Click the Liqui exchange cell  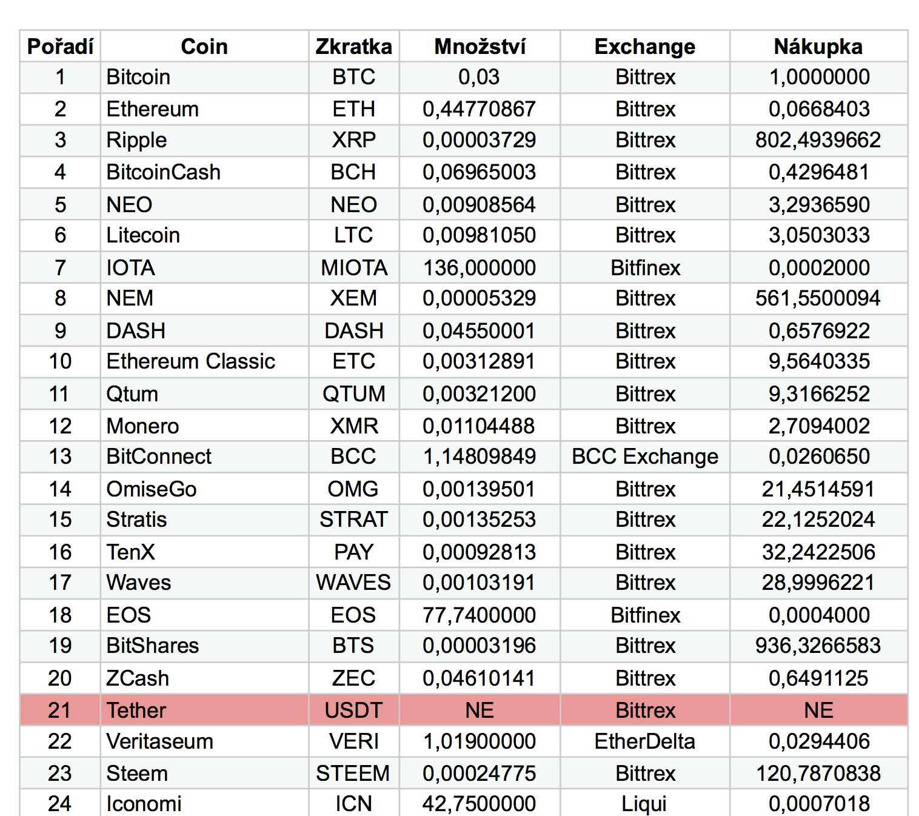click(x=645, y=804)
